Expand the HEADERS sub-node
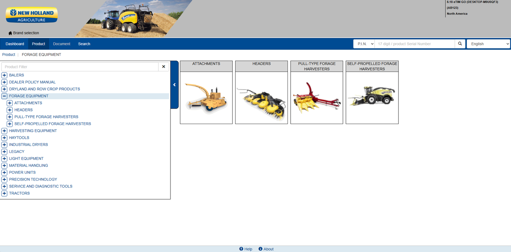 coord(10,110)
